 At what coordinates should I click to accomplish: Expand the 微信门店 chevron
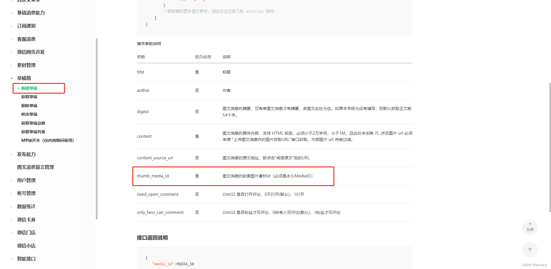pyautogui.click(x=11, y=233)
